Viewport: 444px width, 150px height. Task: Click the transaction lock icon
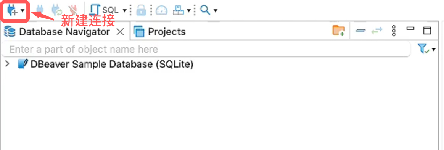pyautogui.click(x=140, y=11)
